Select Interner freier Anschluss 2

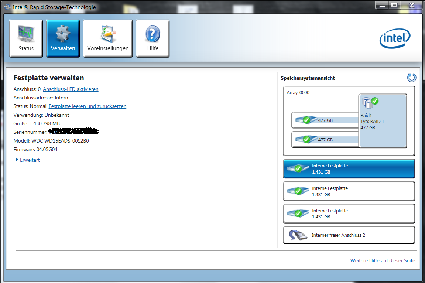349,235
